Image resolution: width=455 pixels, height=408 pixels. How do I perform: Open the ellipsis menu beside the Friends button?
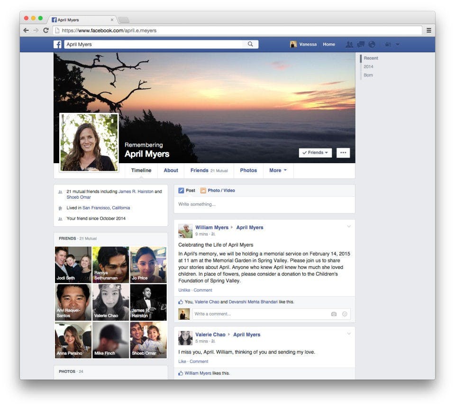coord(343,153)
